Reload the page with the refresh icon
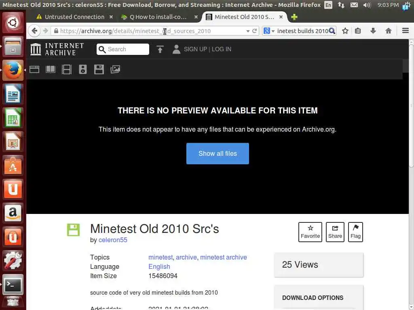Viewport: 414px width, 310px height. coord(255,31)
